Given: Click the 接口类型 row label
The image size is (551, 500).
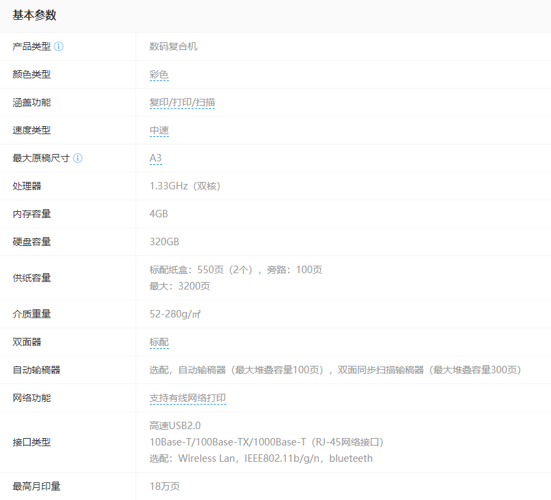Looking at the screenshot, I should [31, 442].
